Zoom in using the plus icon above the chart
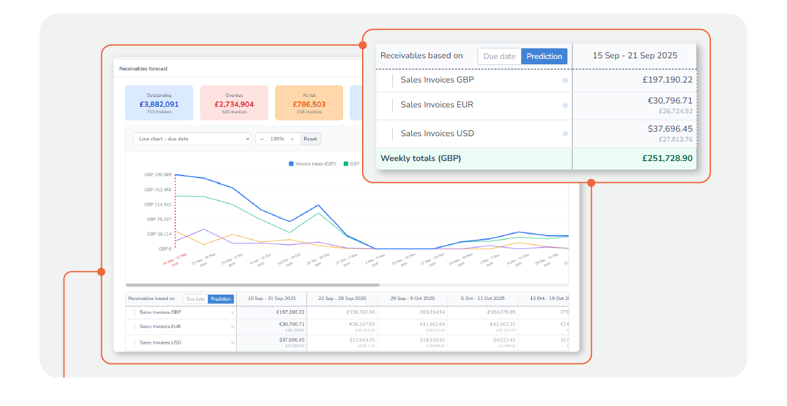The image size is (787, 406). pyautogui.click(x=294, y=139)
